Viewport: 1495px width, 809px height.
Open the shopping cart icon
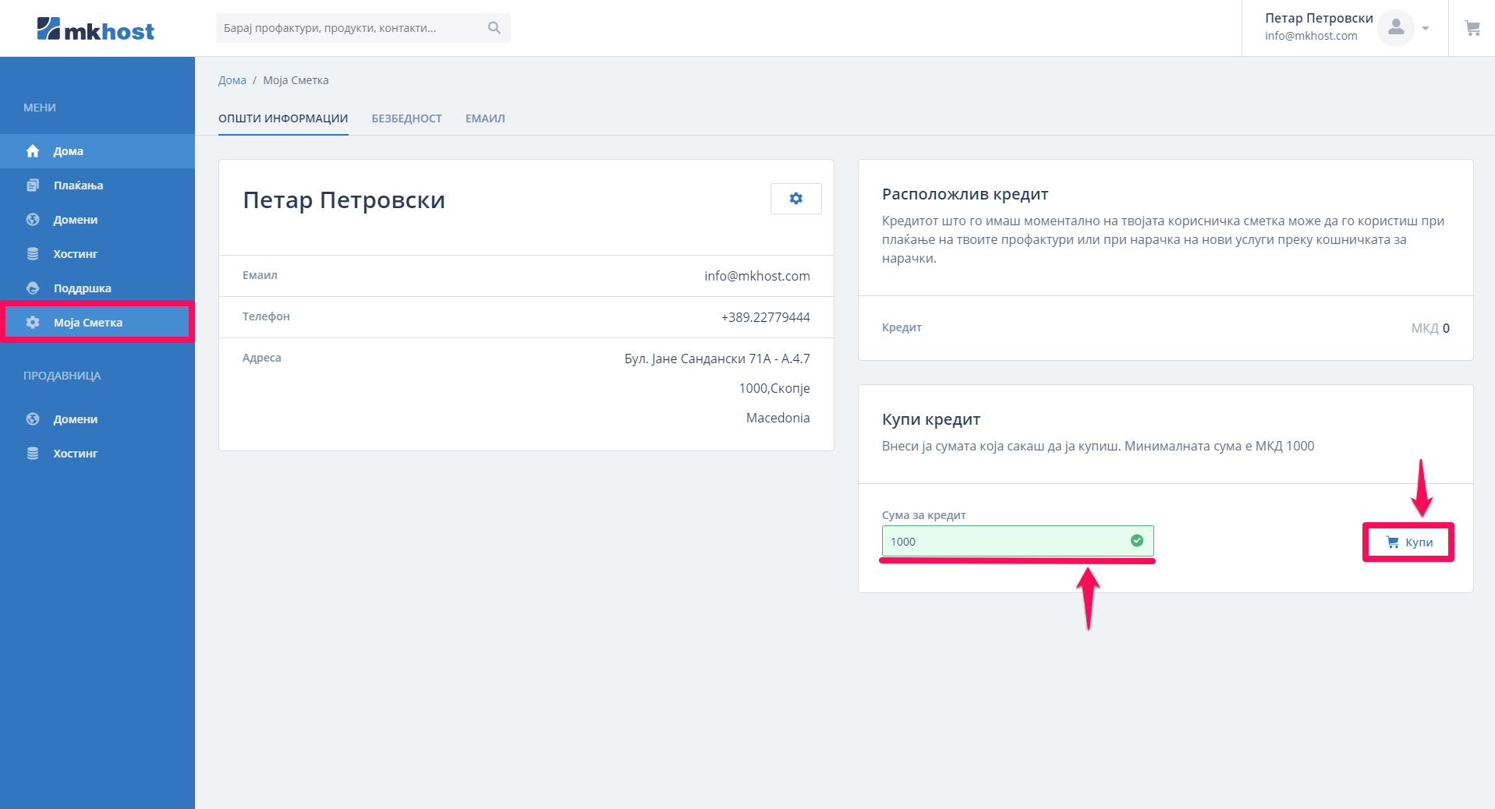(1472, 28)
